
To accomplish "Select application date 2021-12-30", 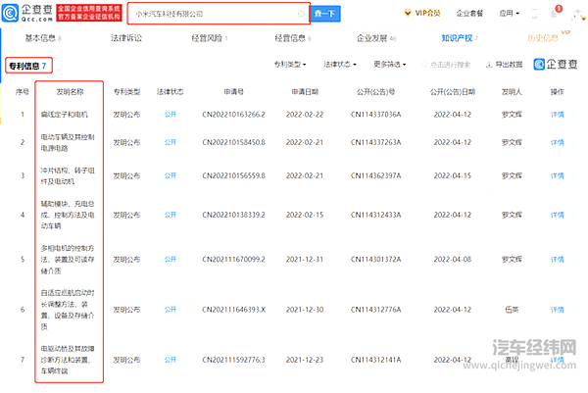I will click(x=305, y=310).
